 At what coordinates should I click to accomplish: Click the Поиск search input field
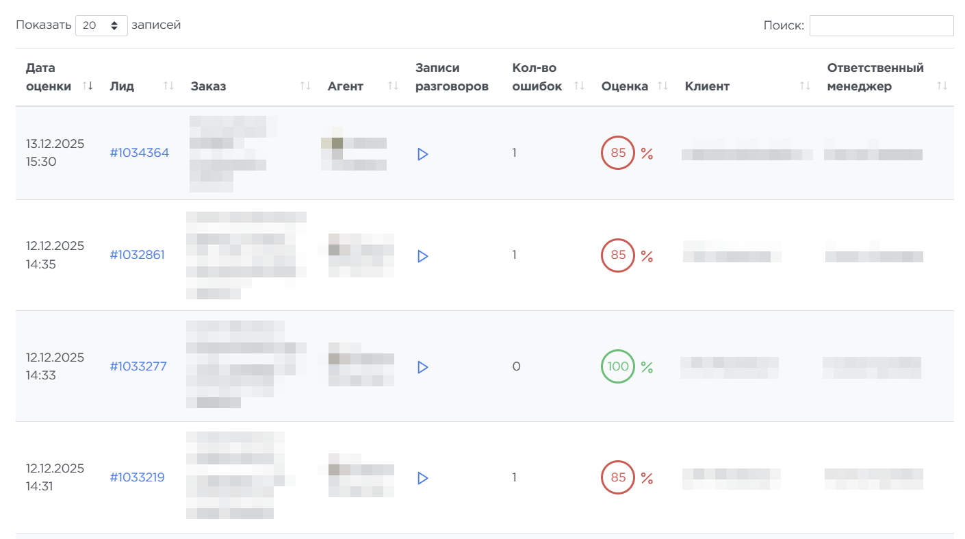pos(881,25)
